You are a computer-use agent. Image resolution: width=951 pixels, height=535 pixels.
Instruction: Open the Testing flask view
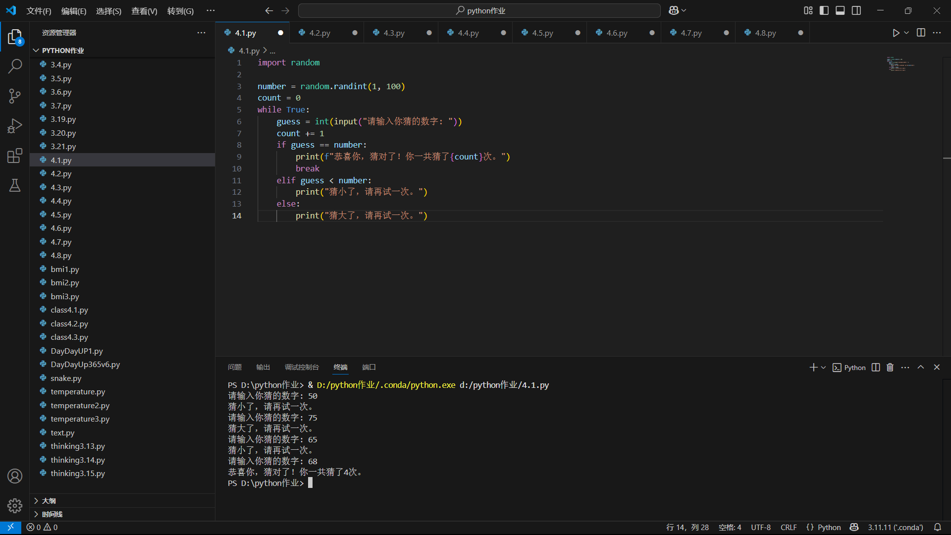coord(15,186)
